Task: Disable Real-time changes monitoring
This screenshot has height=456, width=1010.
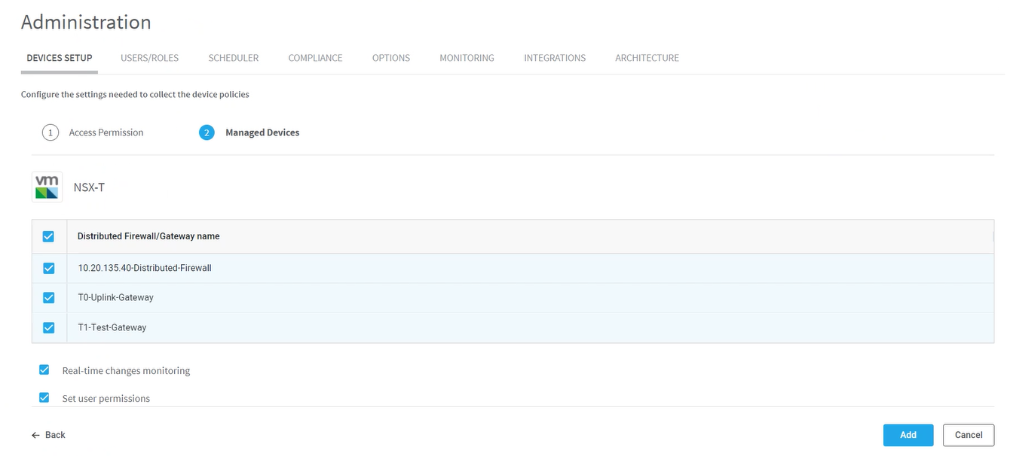Action: [44, 370]
